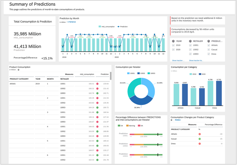Click red indicator next to 127.44 prediction

[97, 117]
